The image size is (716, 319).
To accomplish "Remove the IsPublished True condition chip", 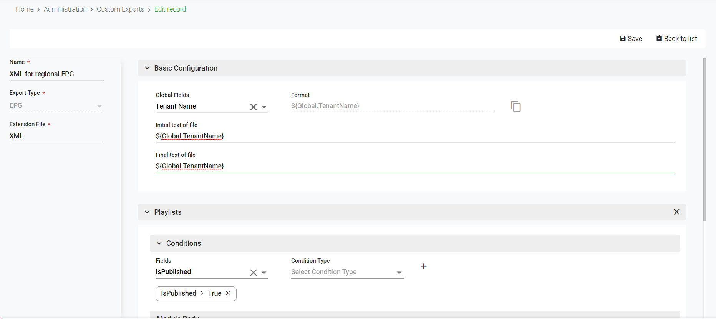I will coord(228,293).
